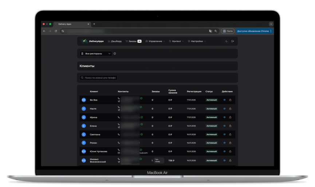
Task: Click the info icon beside restaurant selector
Action: [115, 54]
